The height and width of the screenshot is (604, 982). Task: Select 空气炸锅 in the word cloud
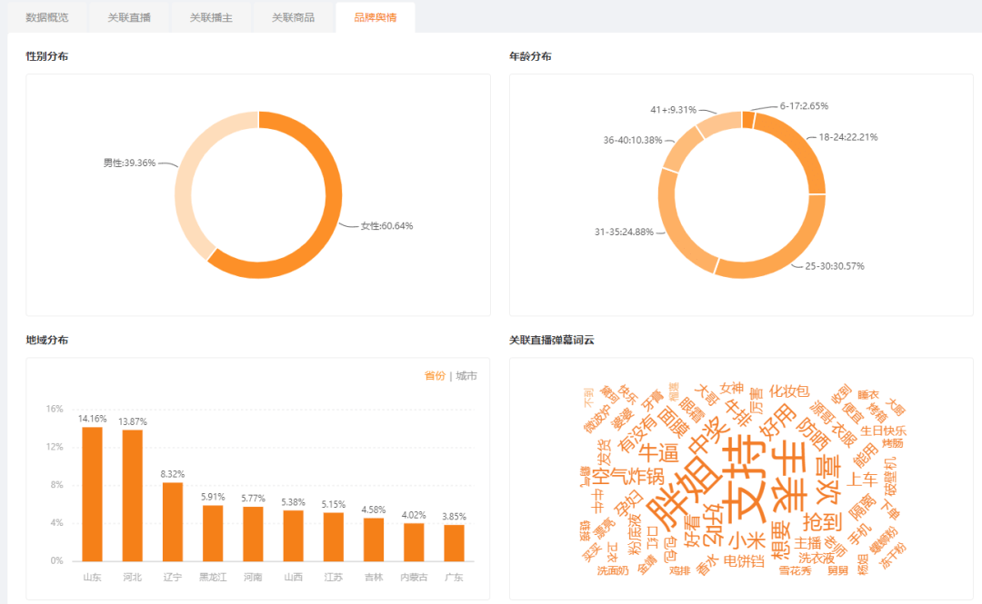(627, 477)
